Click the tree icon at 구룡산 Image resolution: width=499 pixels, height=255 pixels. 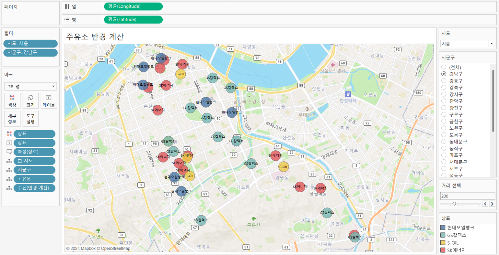click(x=254, y=219)
